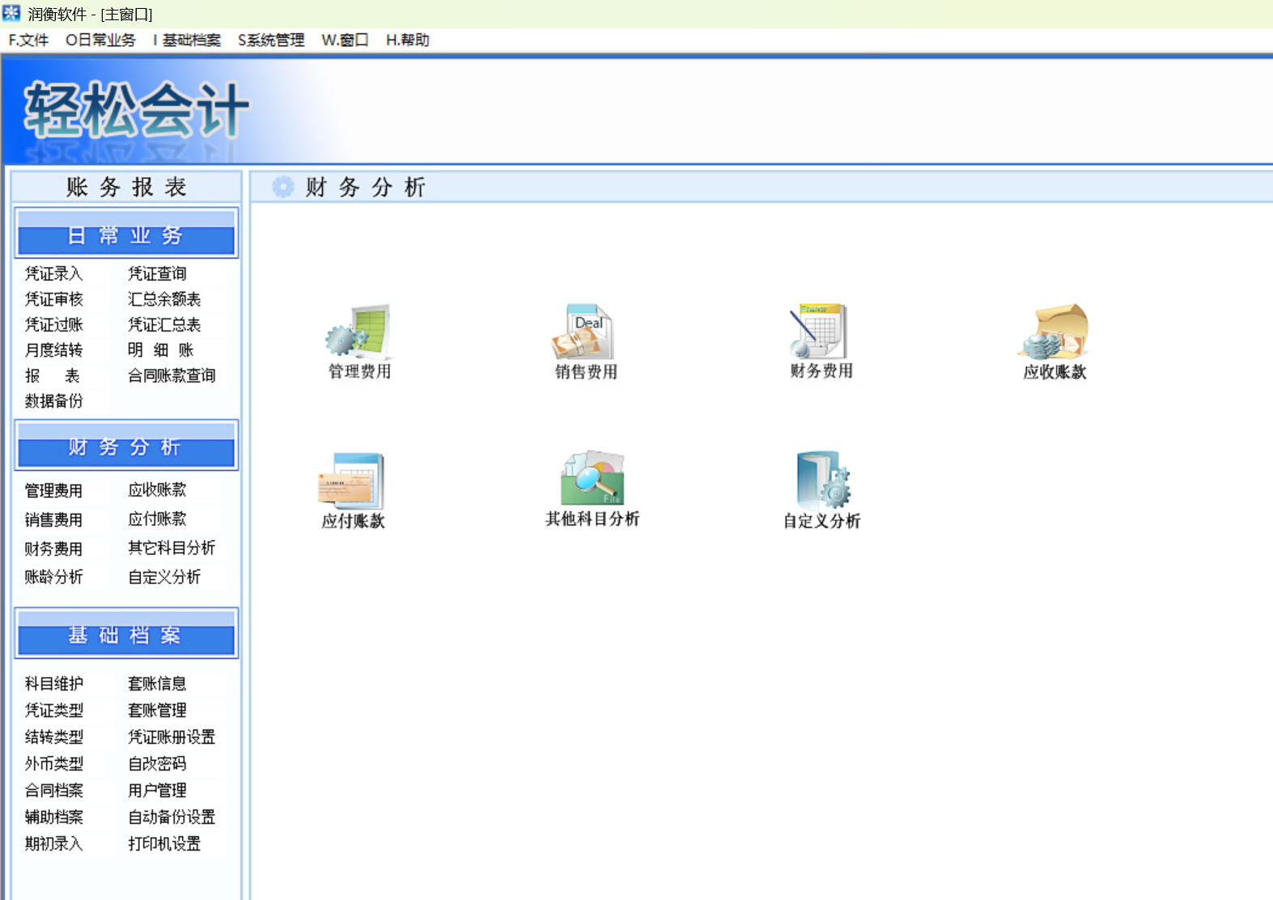Open the S系统管理 menu
Screen dimensions: 1273x900
(x=271, y=40)
